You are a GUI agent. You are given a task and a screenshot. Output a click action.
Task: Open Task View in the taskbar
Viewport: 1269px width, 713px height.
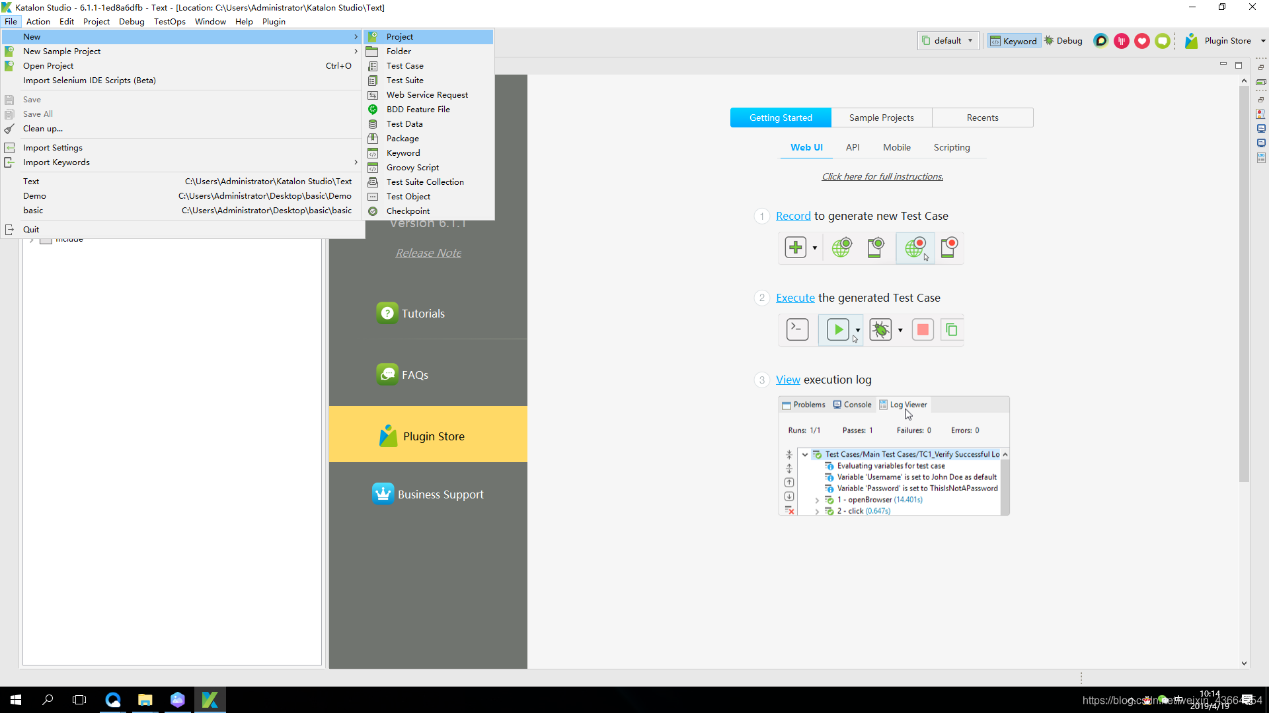(x=79, y=700)
